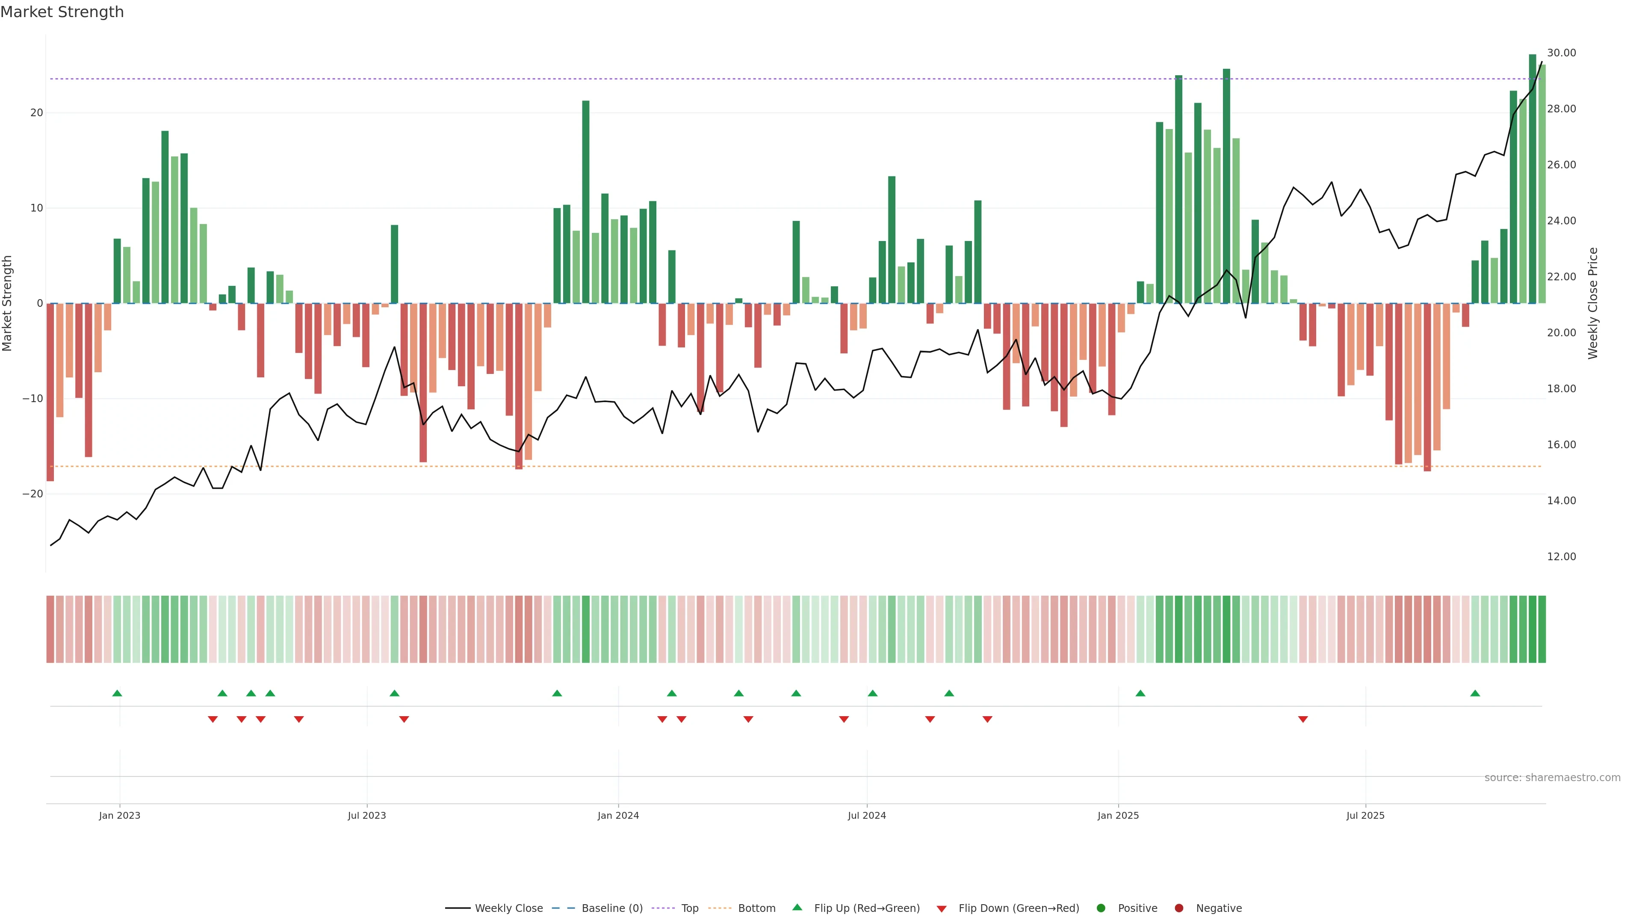Click the 30.00 price axis label

click(1561, 53)
